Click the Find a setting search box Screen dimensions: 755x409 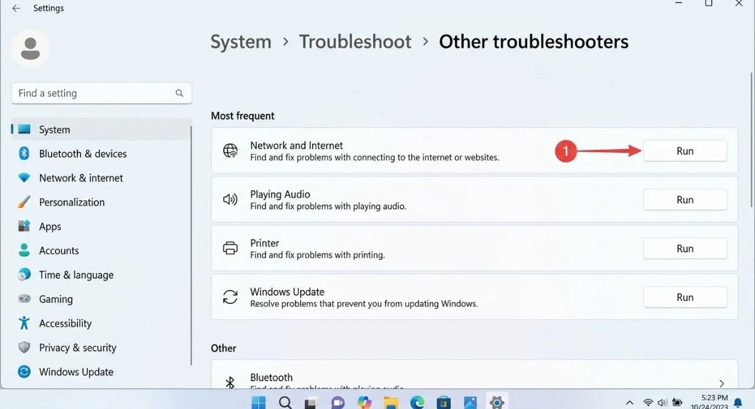click(101, 93)
